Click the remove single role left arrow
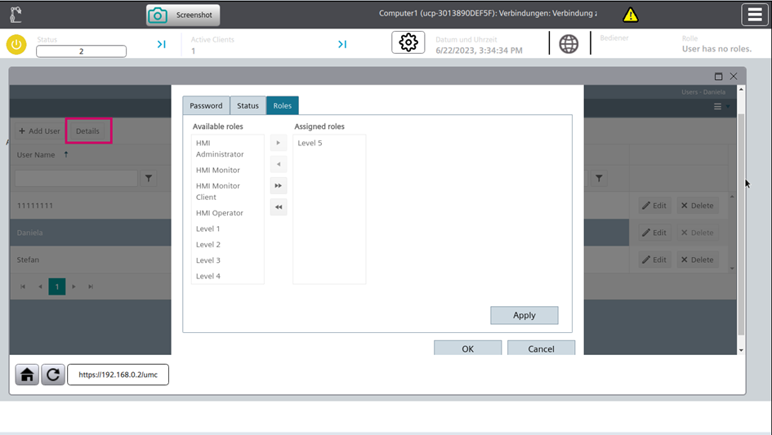 click(279, 164)
